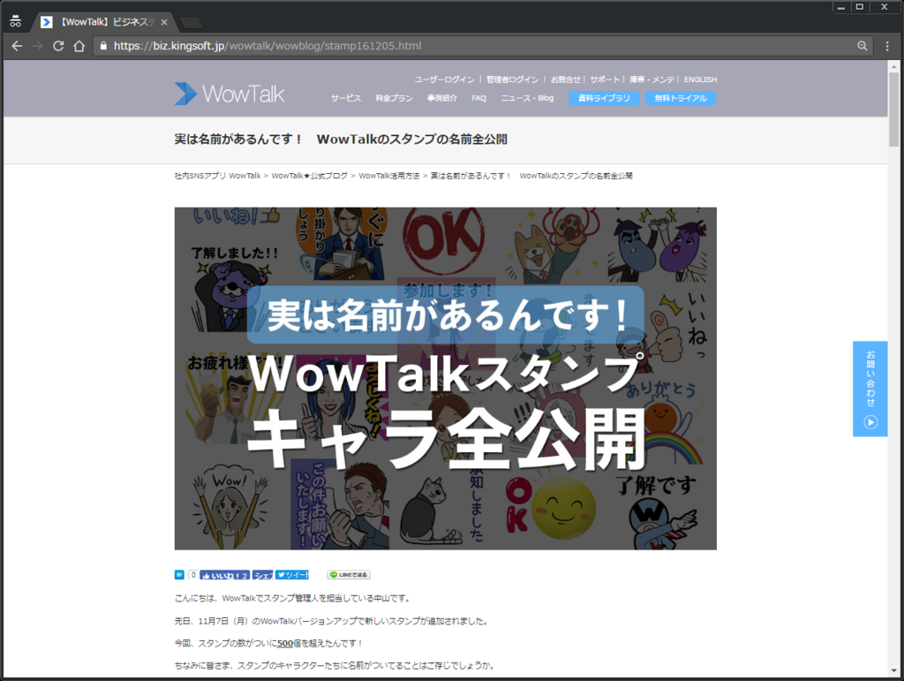Image resolution: width=904 pixels, height=681 pixels.
Task: Click the page vertical scrollbar thumb
Action: (x=894, y=109)
